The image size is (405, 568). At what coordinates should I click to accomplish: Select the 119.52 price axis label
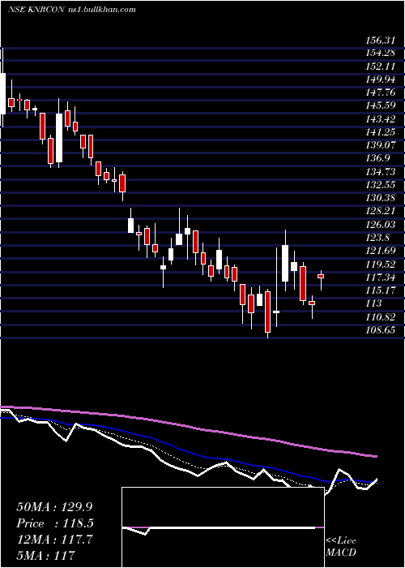(x=380, y=264)
